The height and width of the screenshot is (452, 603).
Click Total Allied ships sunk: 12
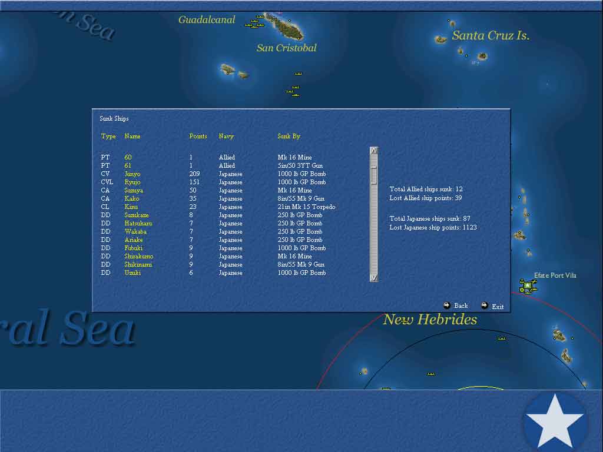426,189
